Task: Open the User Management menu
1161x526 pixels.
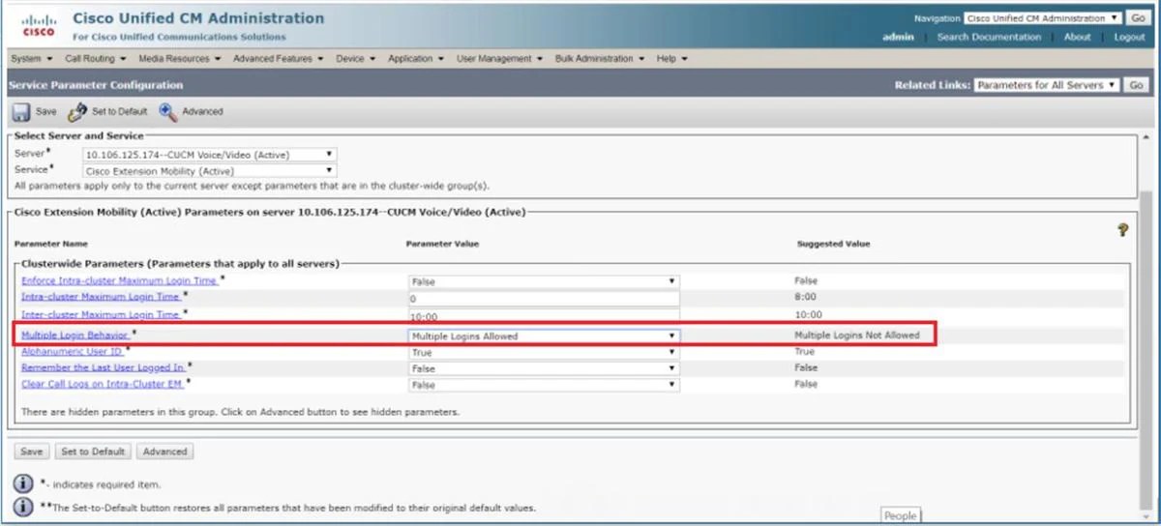Action: point(500,59)
